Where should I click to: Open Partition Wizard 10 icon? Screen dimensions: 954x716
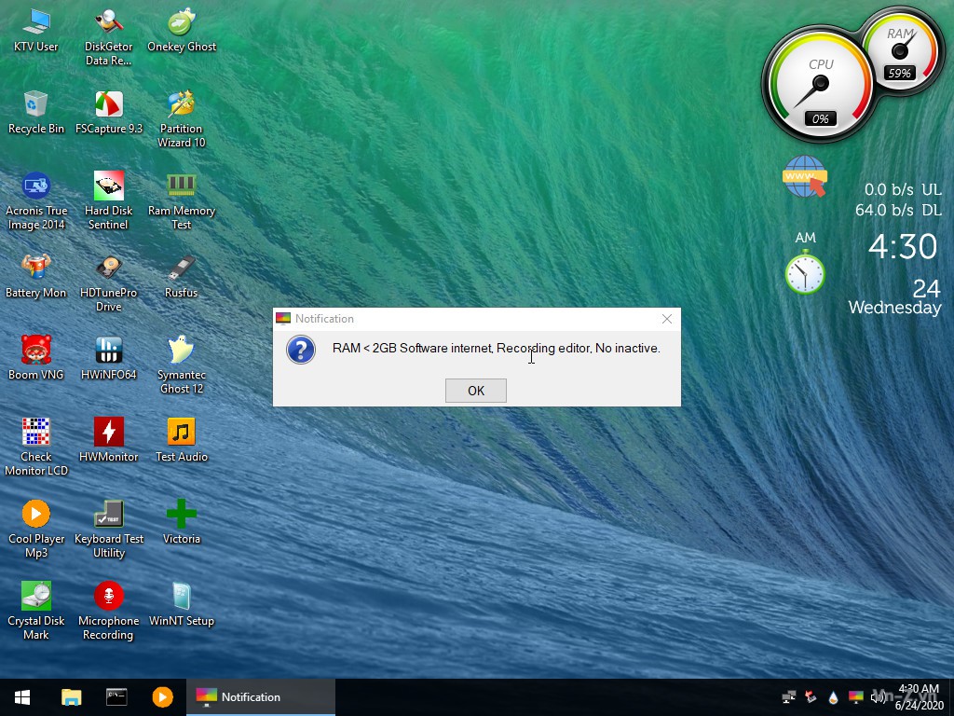coord(181,105)
